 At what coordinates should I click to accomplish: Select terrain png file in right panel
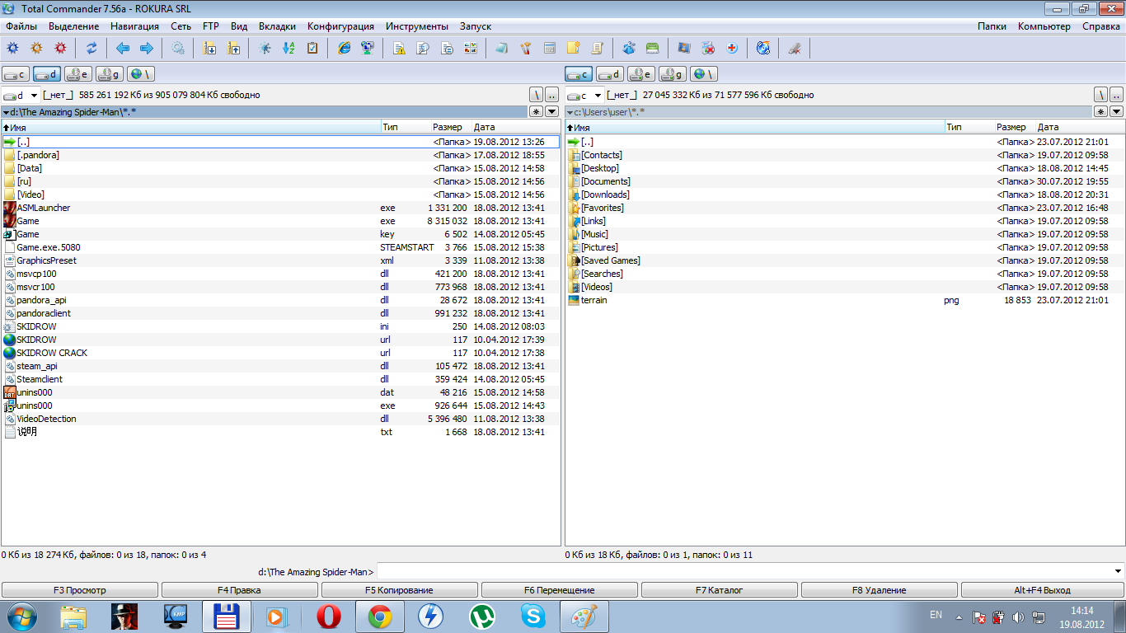(845, 300)
